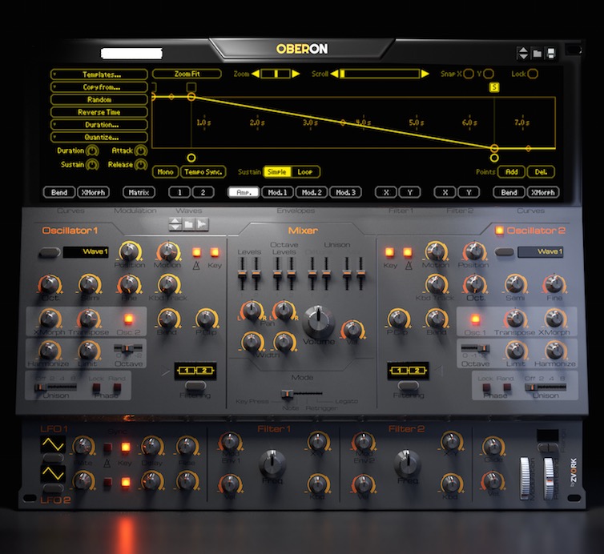Click Oscillator 1 Unison slider
Viewport: 604px width, 554px height.
[x=56, y=387]
